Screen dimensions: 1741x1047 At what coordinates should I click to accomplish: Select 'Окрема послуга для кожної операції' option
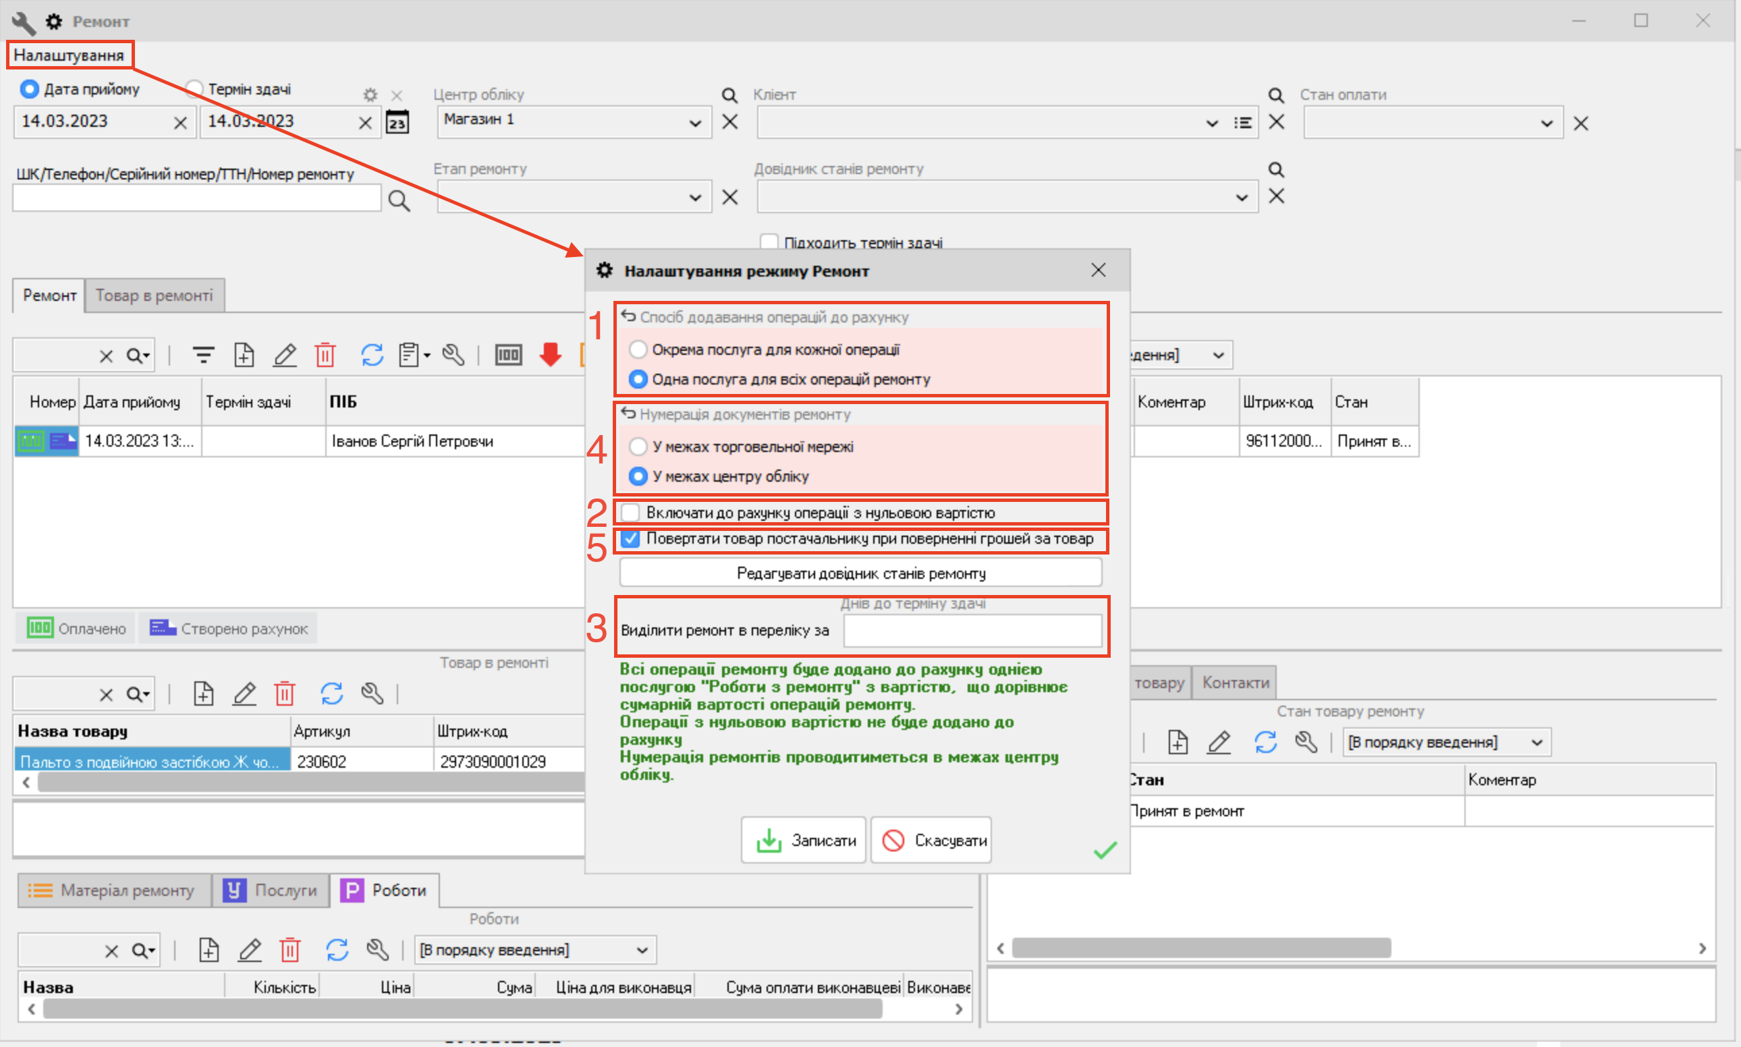coord(638,349)
